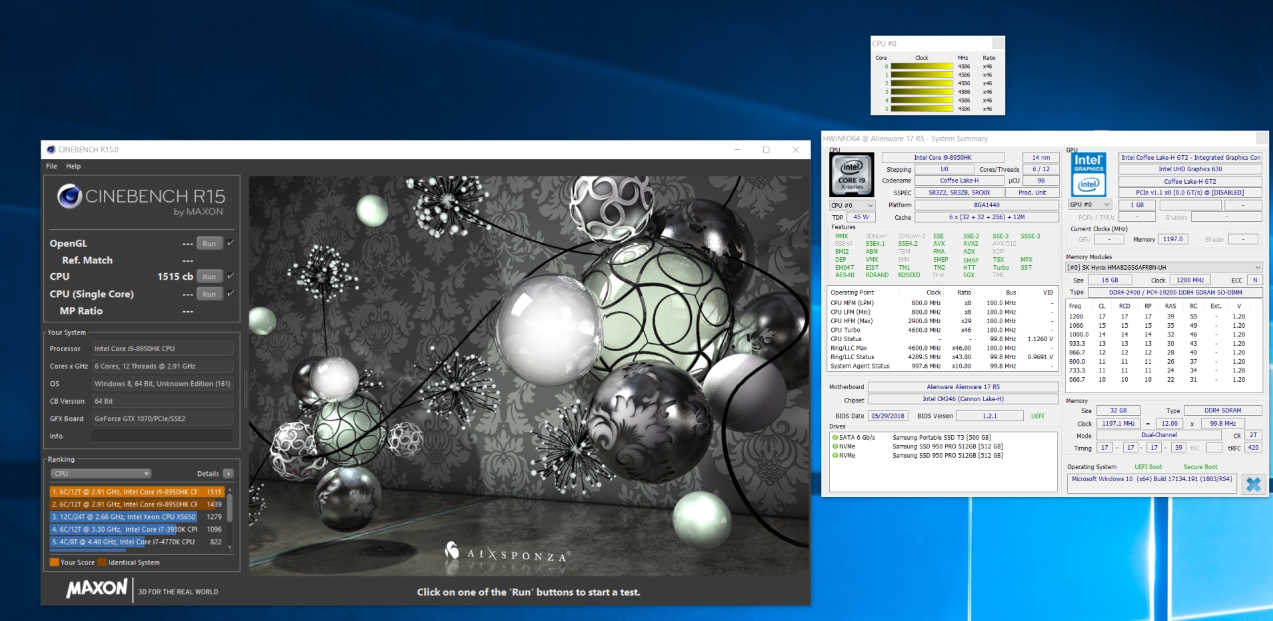Screen dimensions: 1273x621
Task: Click the Intel Core i9-8950HK name box in HWiNFO
Action: 942,158
